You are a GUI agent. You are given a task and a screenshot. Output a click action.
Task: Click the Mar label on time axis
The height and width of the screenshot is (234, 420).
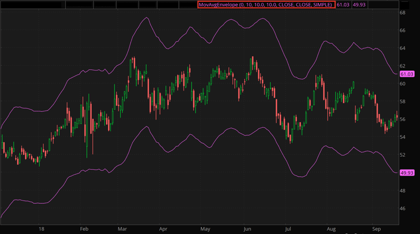pyautogui.click(x=122, y=229)
